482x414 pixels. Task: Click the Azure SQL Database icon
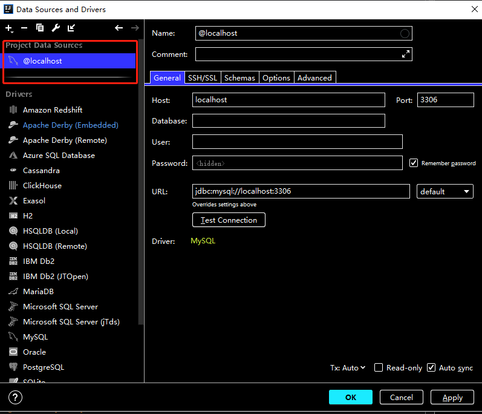click(x=13, y=155)
